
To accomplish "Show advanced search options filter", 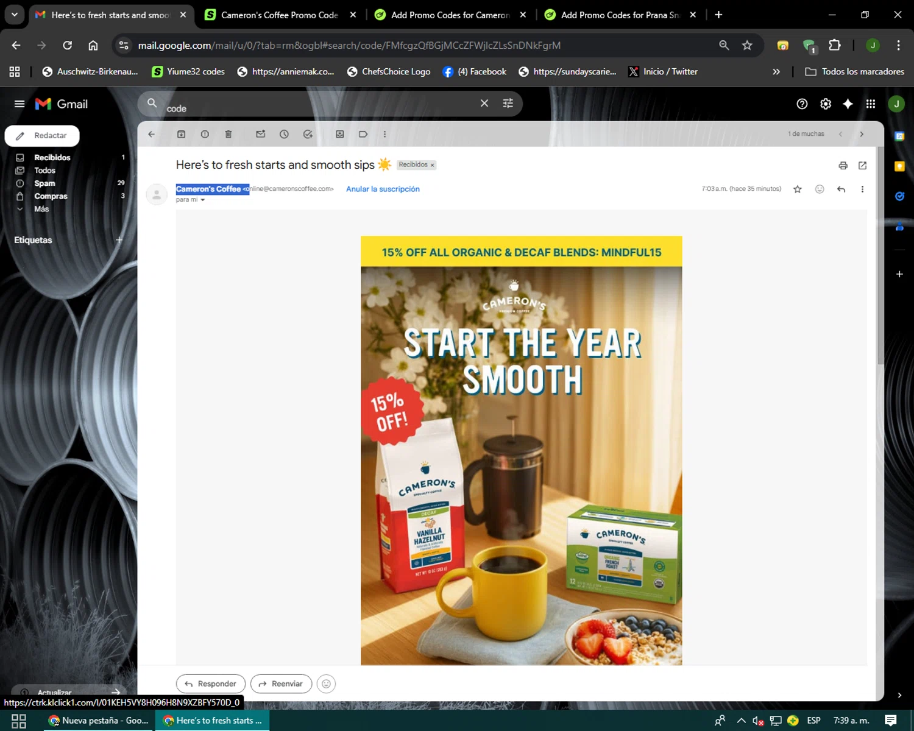I will (508, 104).
